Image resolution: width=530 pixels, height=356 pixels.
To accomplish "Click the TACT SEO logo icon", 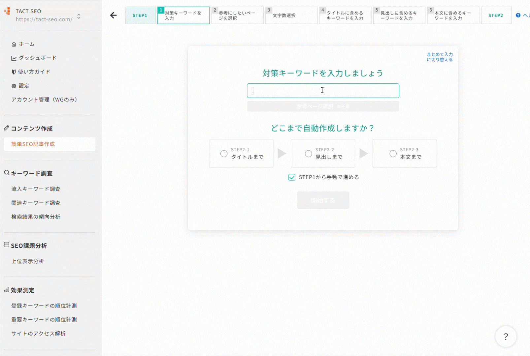I will point(7,12).
